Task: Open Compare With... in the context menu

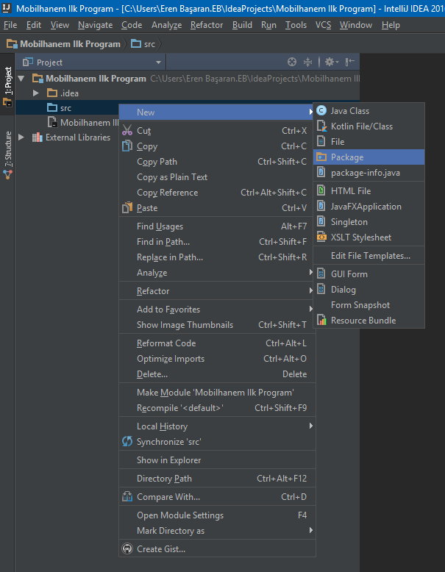Action: [x=217, y=497]
